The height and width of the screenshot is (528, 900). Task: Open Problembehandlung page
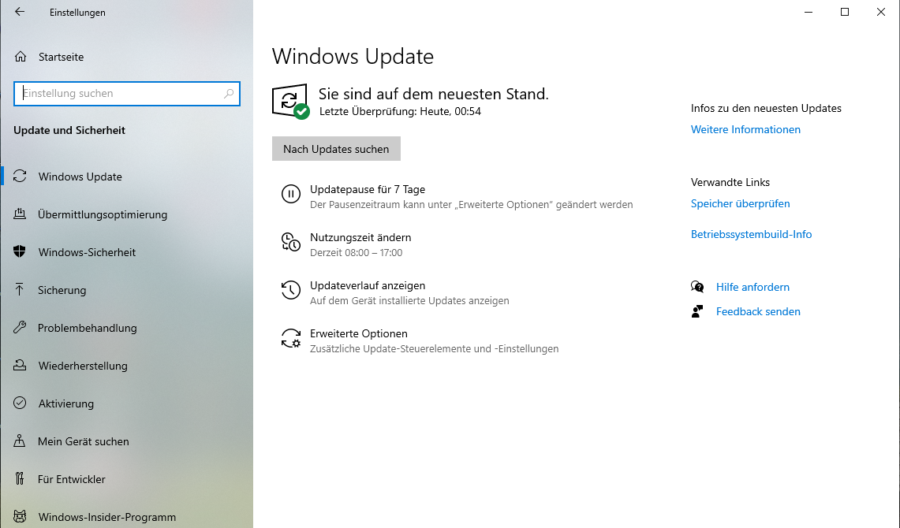(x=126, y=328)
